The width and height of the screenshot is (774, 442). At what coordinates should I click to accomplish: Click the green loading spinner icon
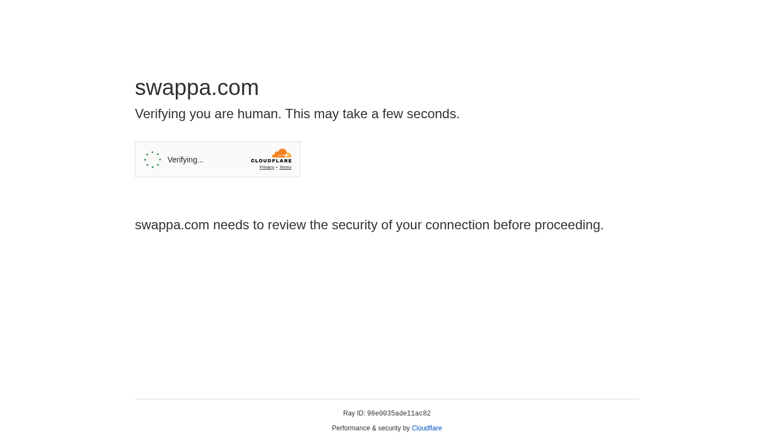pyautogui.click(x=153, y=160)
